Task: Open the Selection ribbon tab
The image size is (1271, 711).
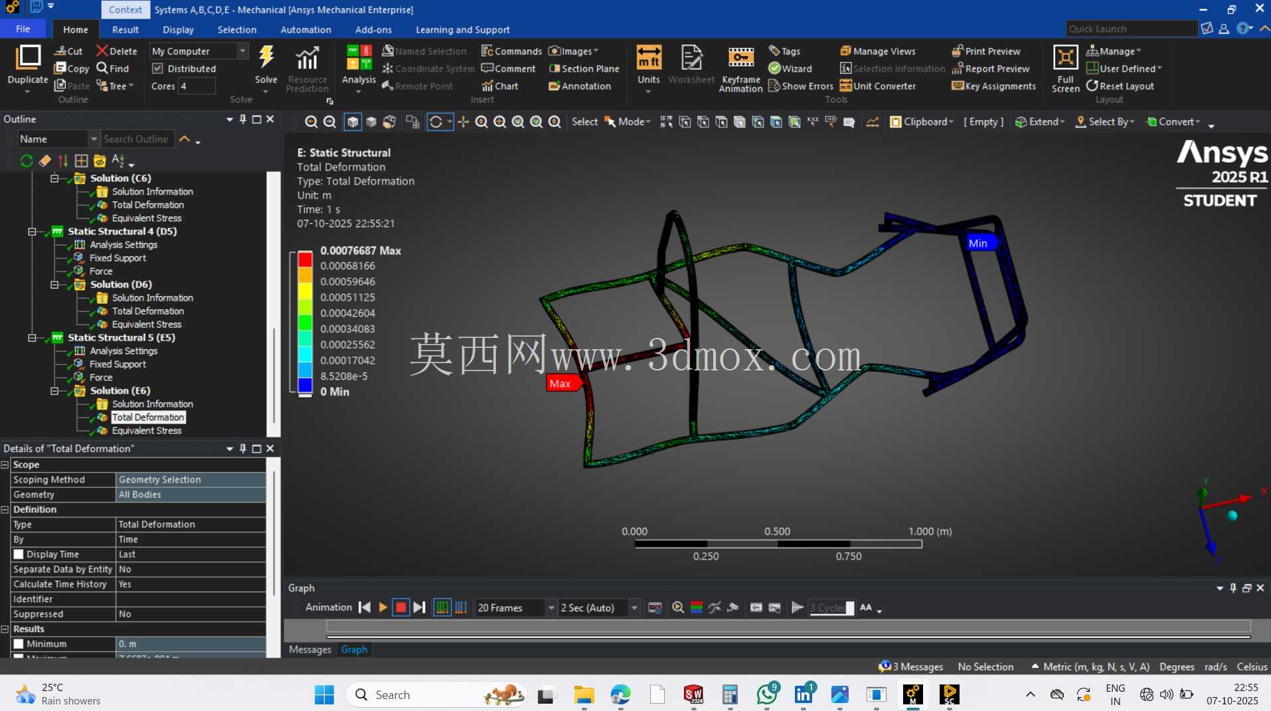Action: pos(237,30)
